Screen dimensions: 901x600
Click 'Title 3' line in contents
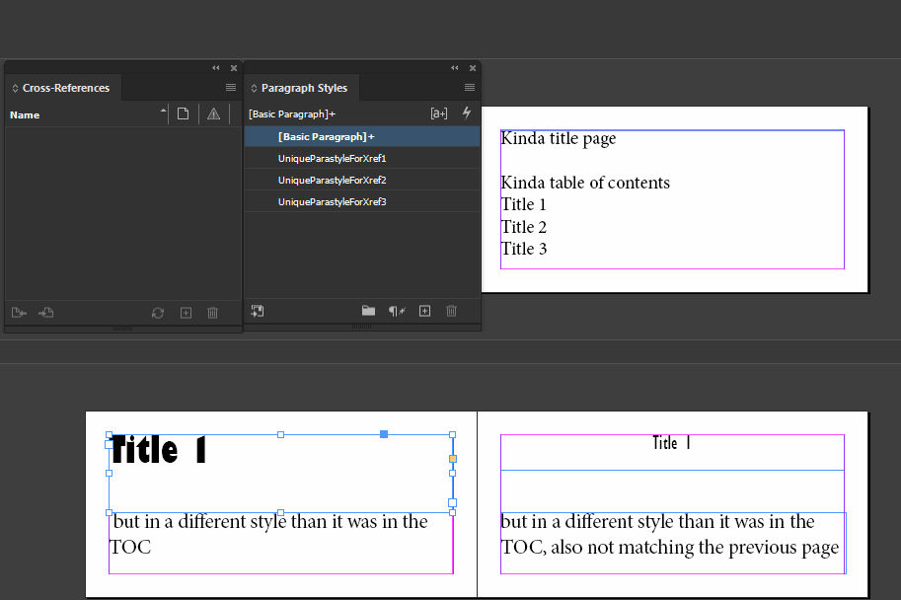[524, 249]
